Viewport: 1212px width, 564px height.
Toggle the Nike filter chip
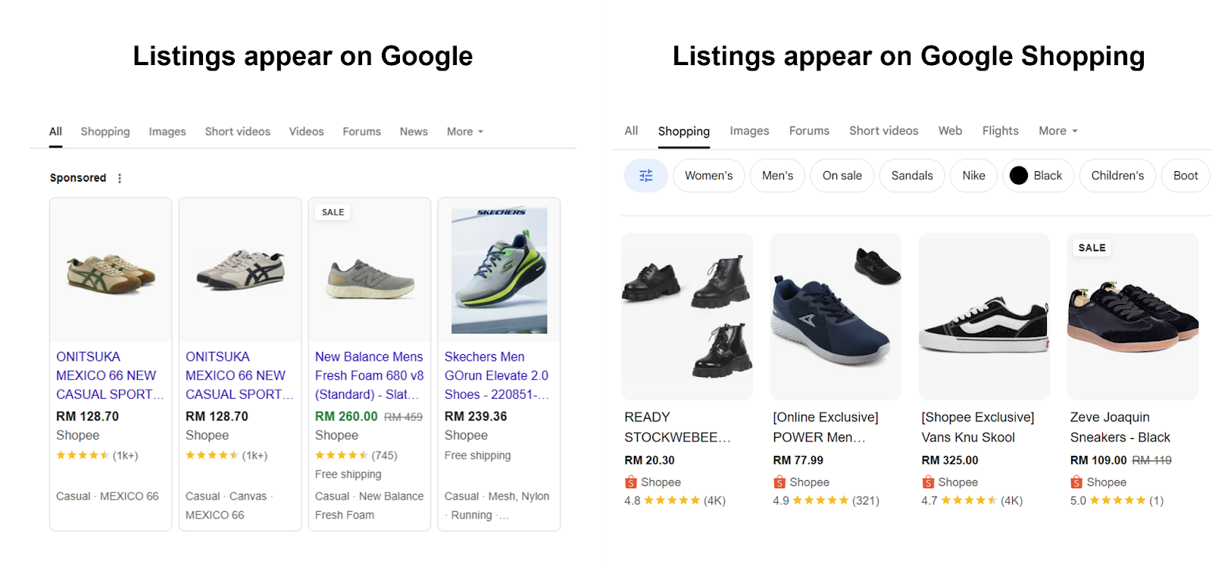pyautogui.click(x=973, y=176)
